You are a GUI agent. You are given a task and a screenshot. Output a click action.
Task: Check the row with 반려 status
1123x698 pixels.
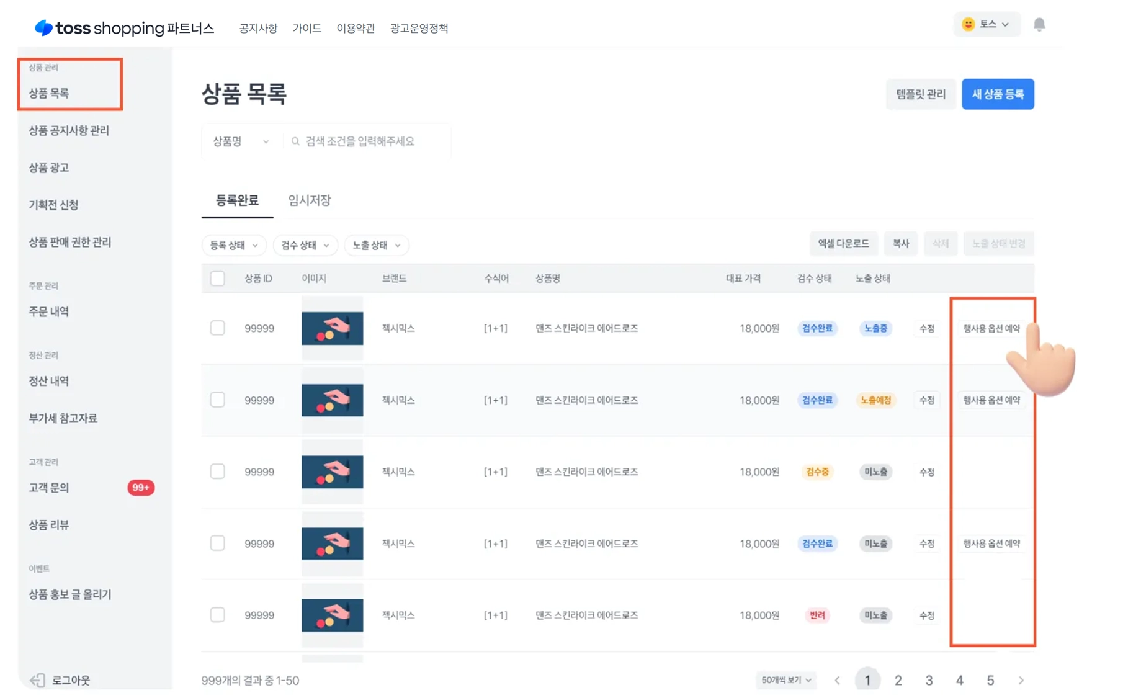tap(217, 615)
